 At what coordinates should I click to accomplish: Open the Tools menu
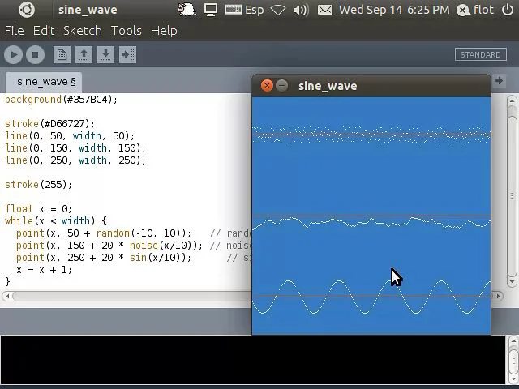click(x=127, y=31)
